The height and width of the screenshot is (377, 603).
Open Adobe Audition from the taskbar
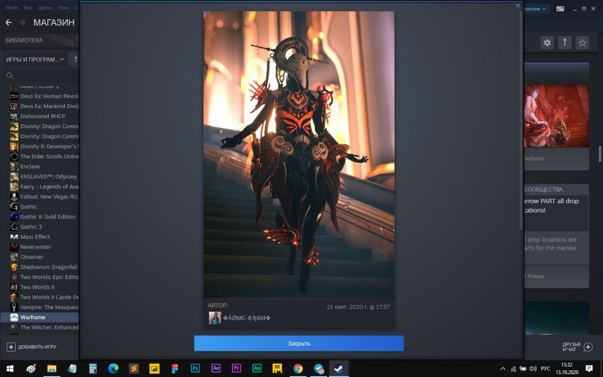257,369
